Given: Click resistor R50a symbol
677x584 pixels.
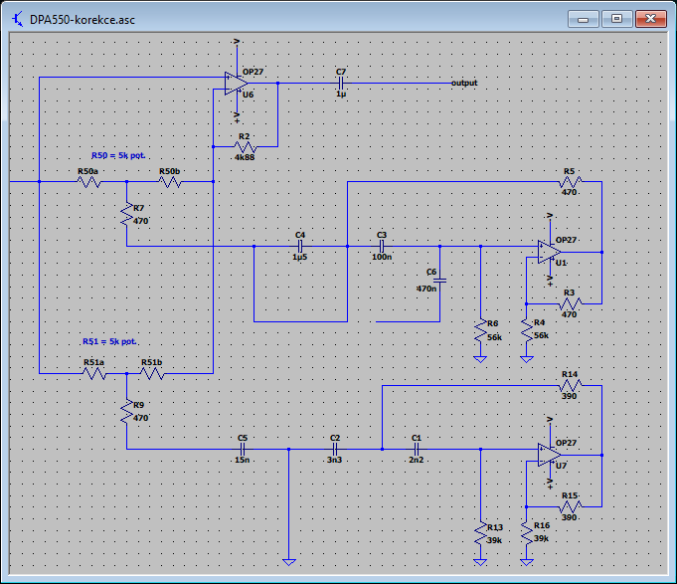Looking at the screenshot, I should pyautogui.click(x=88, y=182).
